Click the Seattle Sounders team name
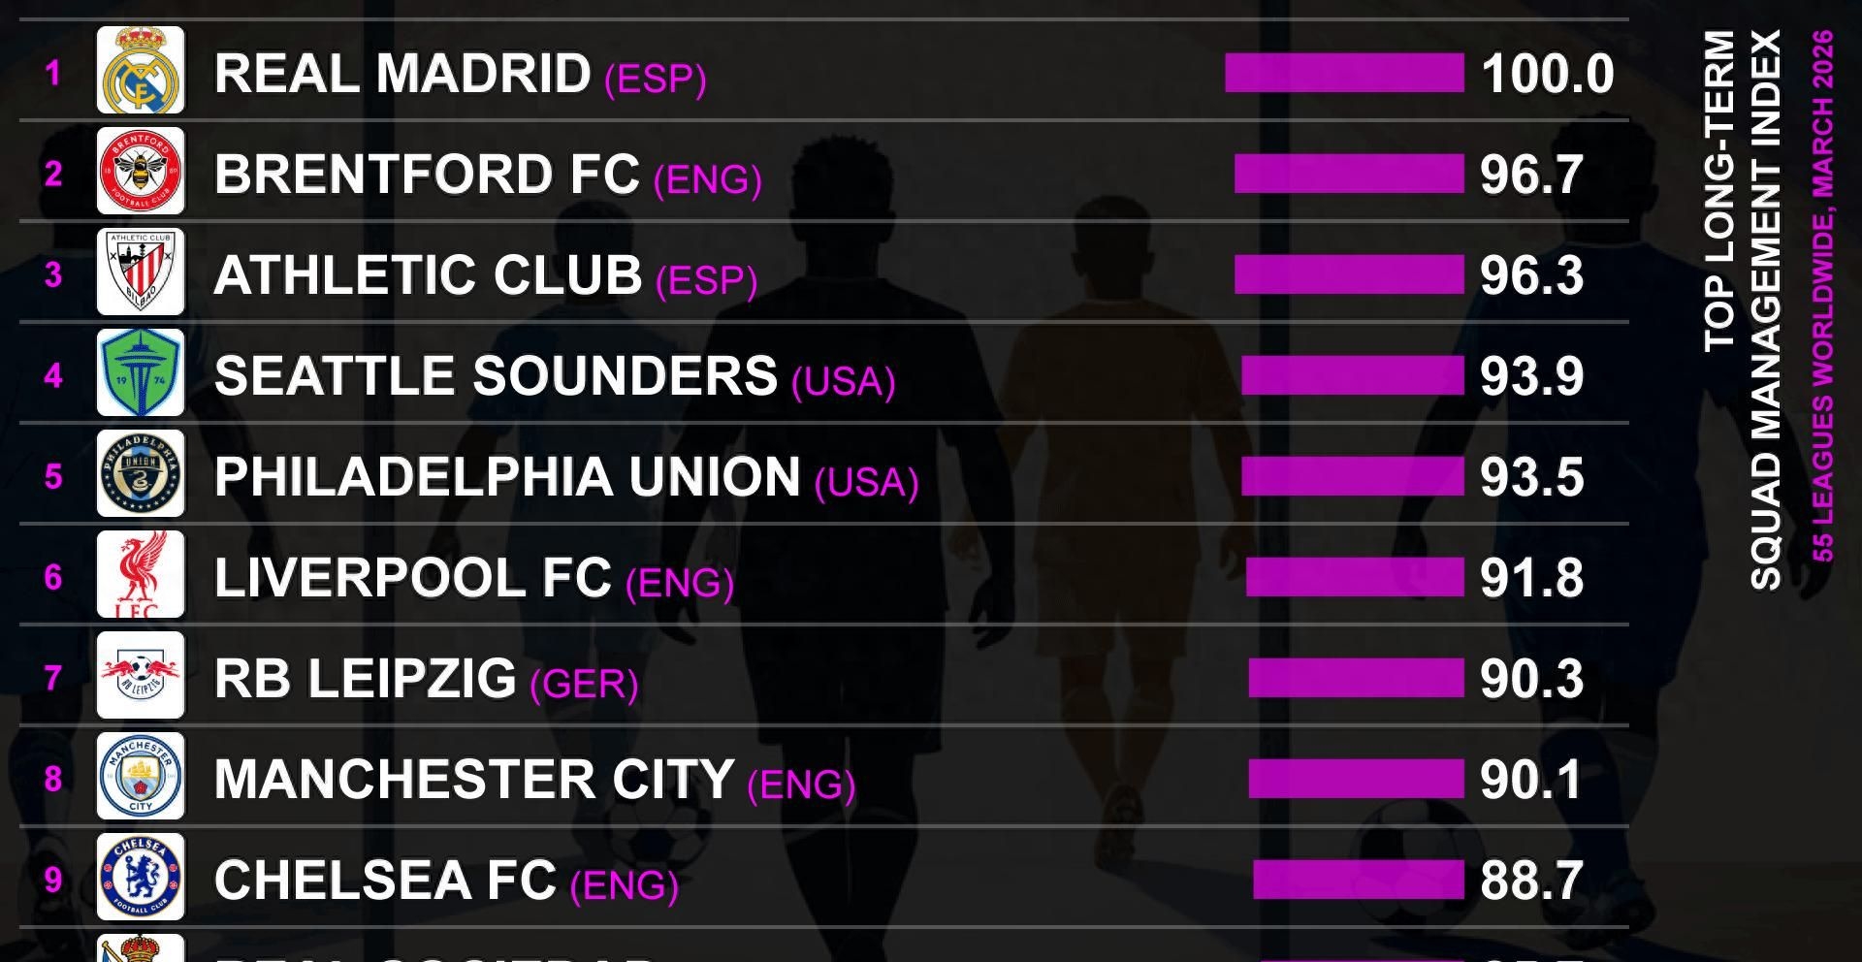1862x962 pixels. [496, 376]
